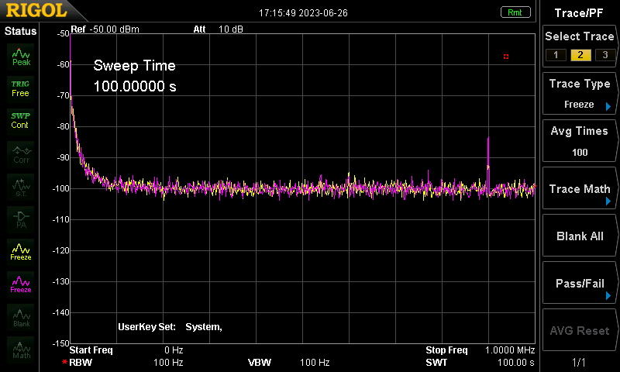Click the RBW 100 Hz value

pos(168,363)
